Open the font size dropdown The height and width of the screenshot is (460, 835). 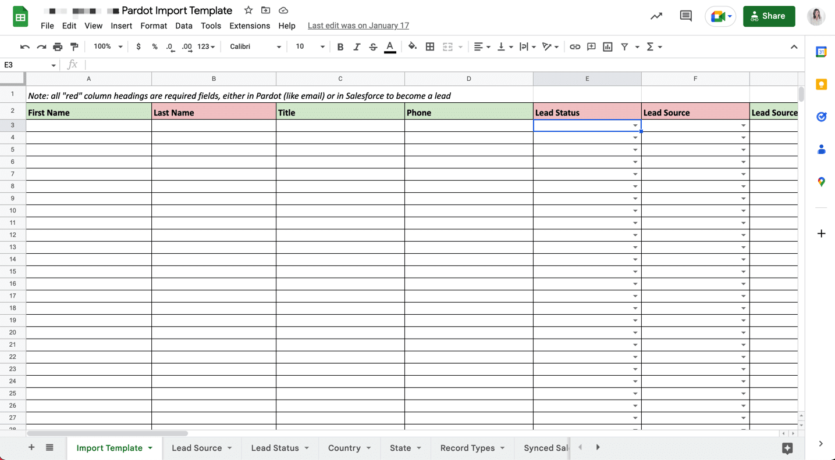[x=310, y=46]
